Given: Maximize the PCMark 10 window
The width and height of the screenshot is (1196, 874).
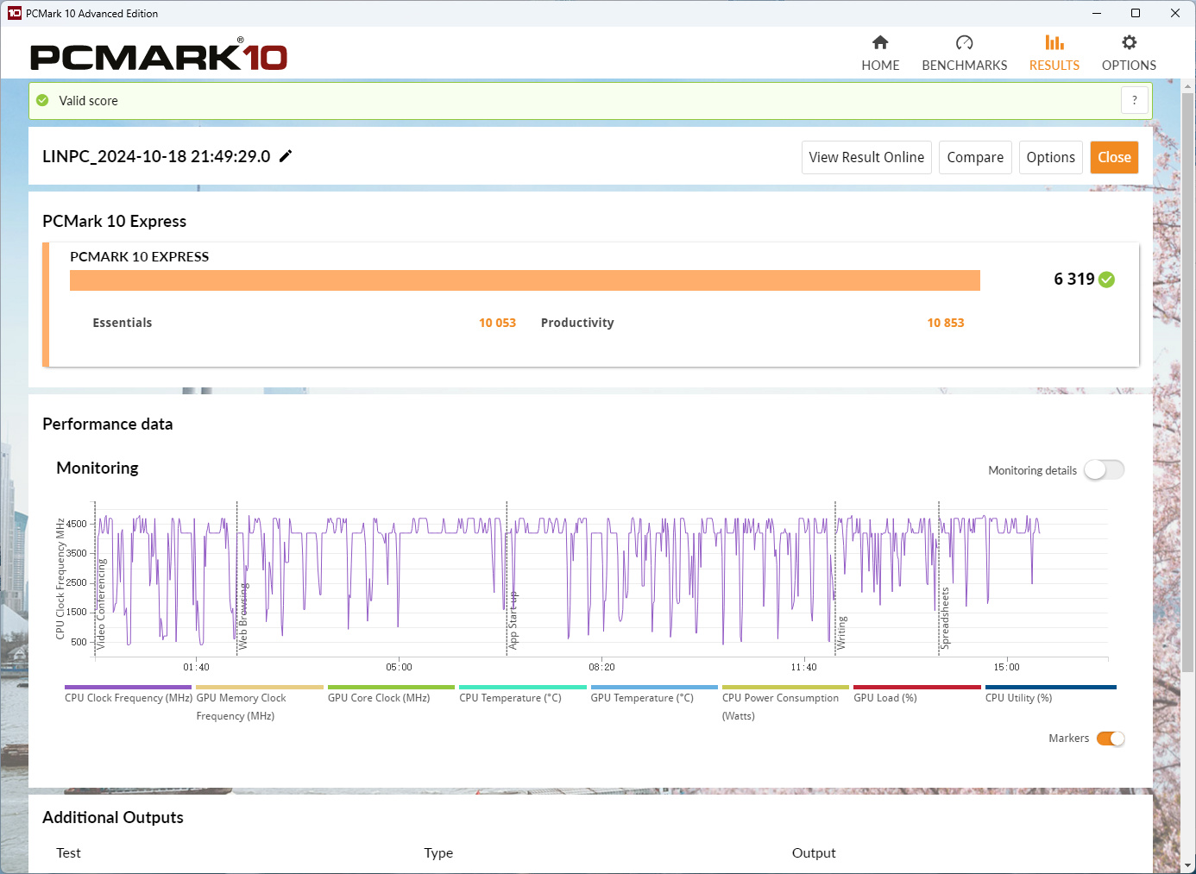Looking at the screenshot, I should [x=1136, y=13].
